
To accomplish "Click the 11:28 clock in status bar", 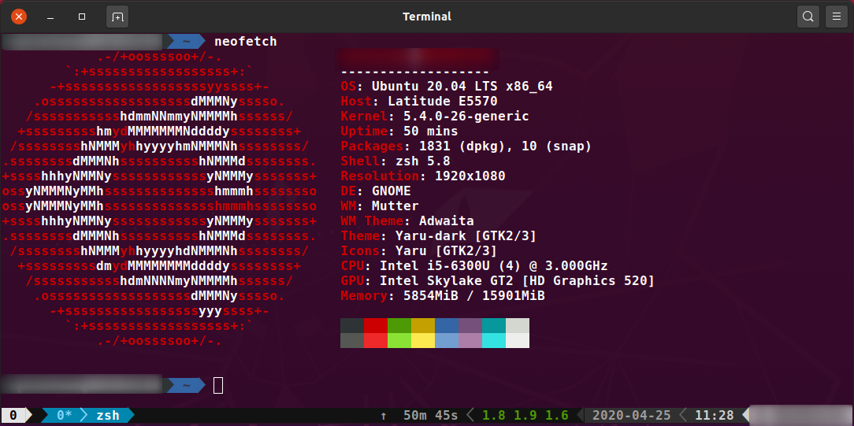I will pyautogui.click(x=715, y=416).
